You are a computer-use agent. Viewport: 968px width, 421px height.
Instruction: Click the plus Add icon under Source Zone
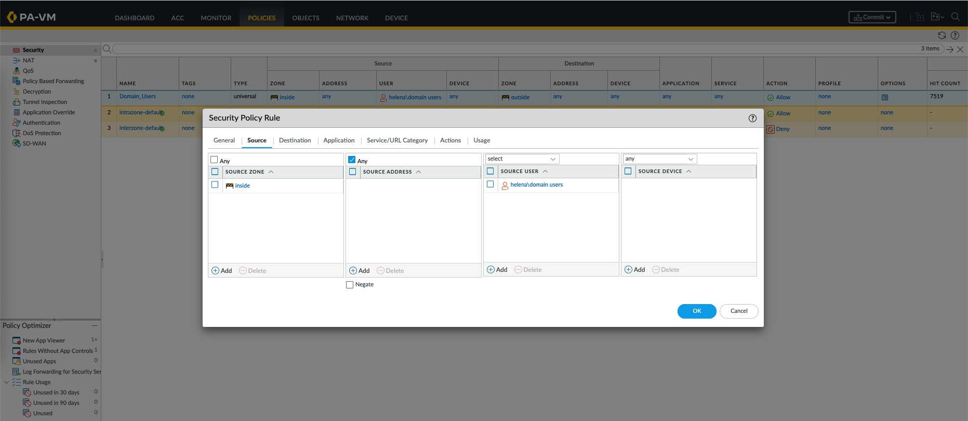(x=216, y=271)
